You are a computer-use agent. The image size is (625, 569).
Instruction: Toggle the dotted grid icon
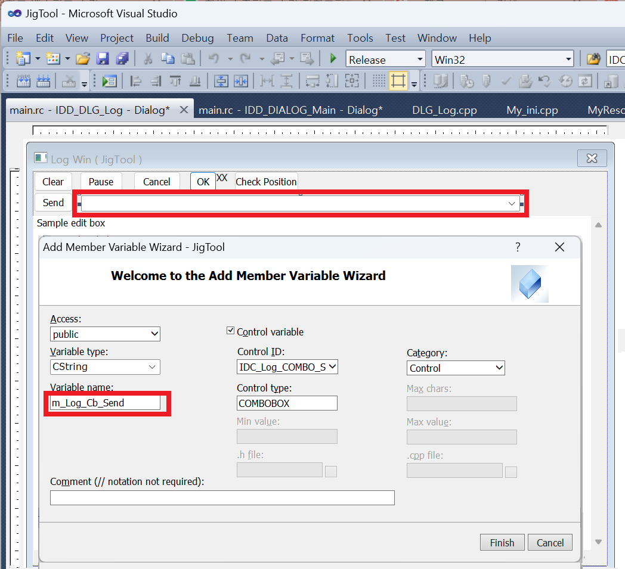click(x=379, y=81)
